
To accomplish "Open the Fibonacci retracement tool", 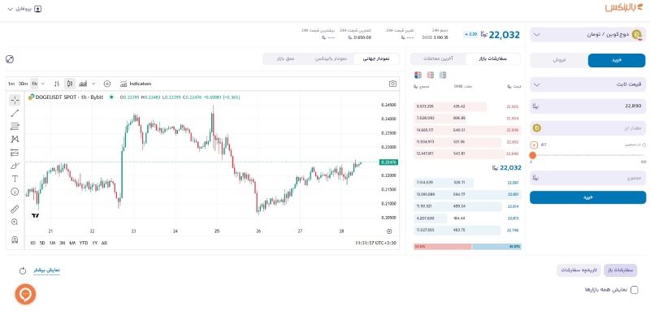I will [x=15, y=127].
